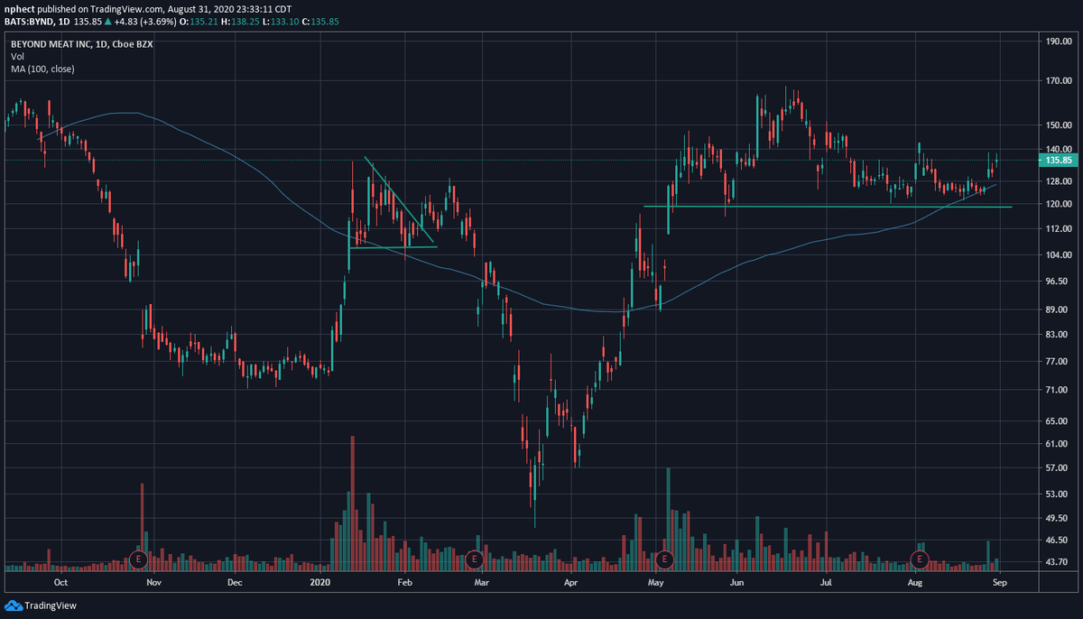
Task: Click the 43.70 price axis label
Action: [x=1057, y=563]
